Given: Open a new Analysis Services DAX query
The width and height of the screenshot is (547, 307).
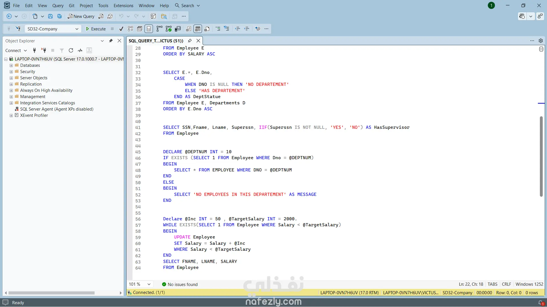Looking at the screenshot, I should coord(110,16).
